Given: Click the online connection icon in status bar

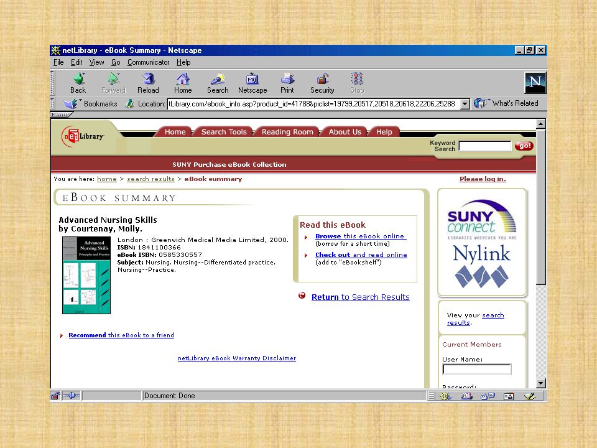Looking at the screenshot, I should pyautogui.click(x=71, y=396).
